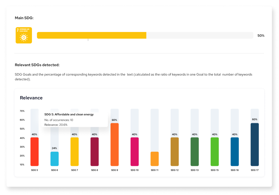Click the Relevance chart heading
The image size is (279, 195).
pos(31,98)
